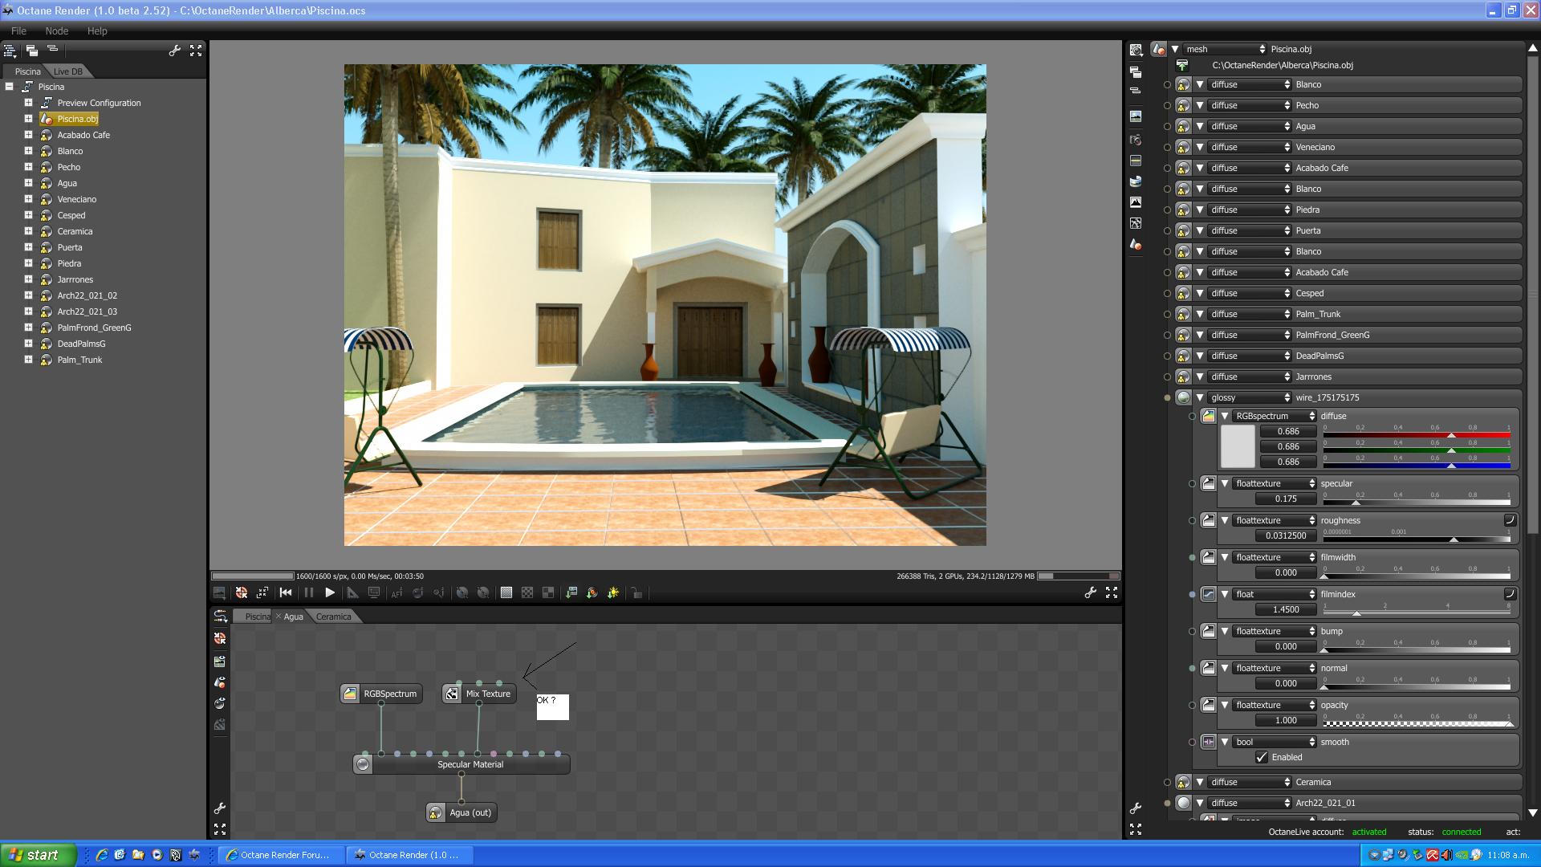Toggle the radio circle beside Ceramica material
The image size is (1541, 867).
[x=1167, y=782]
